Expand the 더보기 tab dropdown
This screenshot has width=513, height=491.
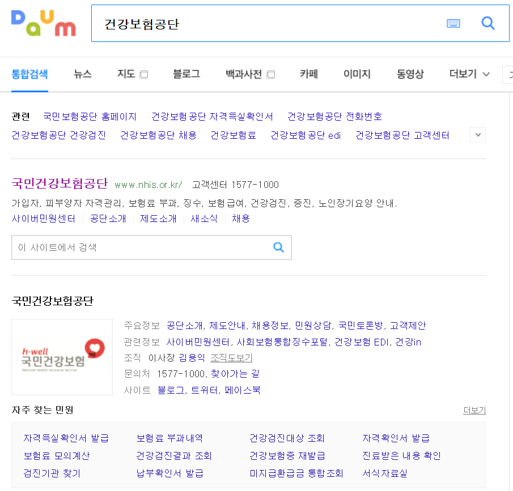(469, 74)
